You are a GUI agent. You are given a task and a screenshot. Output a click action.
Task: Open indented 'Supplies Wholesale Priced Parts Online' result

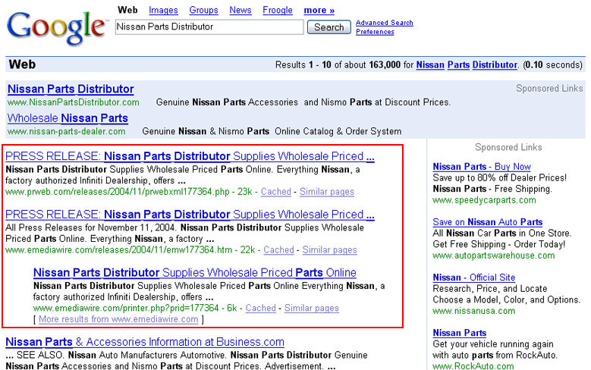tap(194, 272)
